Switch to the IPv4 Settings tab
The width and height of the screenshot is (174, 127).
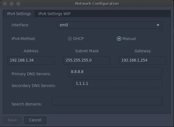click(19, 14)
